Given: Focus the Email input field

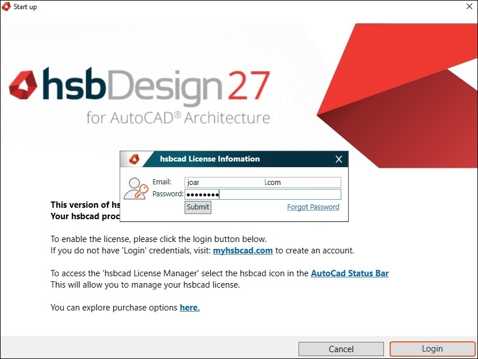Looking at the screenshot, I should (263, 182).
